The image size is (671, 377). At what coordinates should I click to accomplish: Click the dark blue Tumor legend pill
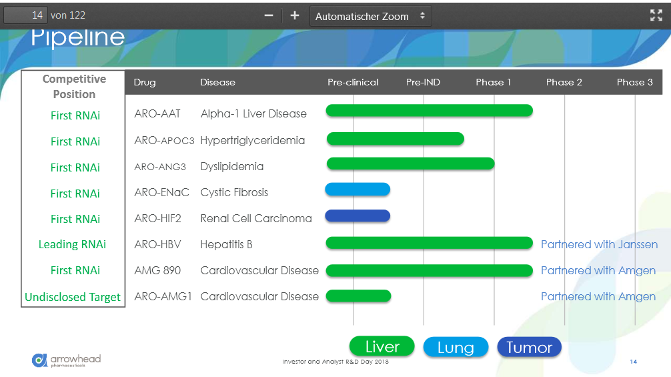pos(530,347)
